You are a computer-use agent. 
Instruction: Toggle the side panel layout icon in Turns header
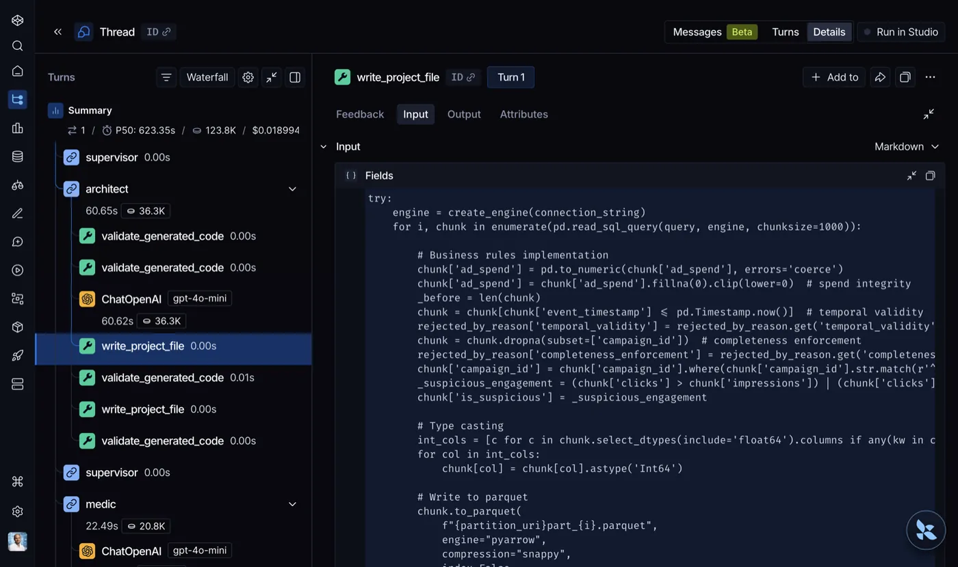pyautogui.click(x=295, y=77)
